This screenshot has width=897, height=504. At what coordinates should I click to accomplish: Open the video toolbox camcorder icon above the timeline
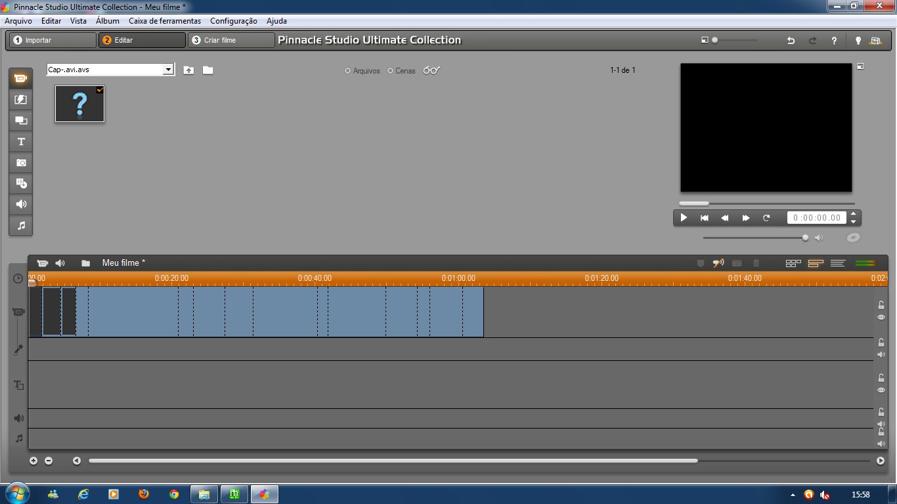pyautogui.click(x=42, y=262)
